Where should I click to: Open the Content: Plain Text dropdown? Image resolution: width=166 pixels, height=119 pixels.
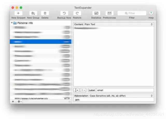[x=114, y=24]
